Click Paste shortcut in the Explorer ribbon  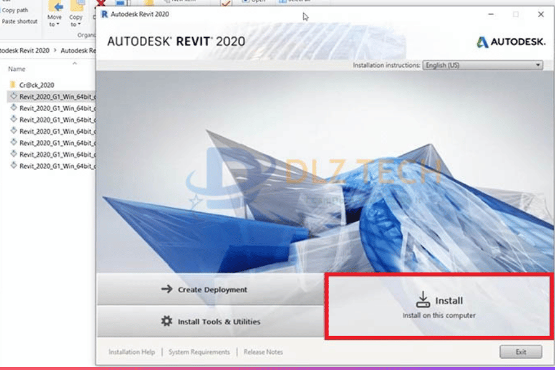[x=19, y=22]
